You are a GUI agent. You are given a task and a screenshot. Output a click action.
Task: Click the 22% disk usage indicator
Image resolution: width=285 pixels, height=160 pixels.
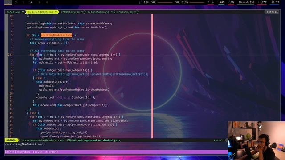(x=144, y=2)
